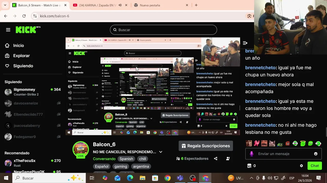327x183 pixels.
Task: Click the site info icon in address bar
Action: point(35,16)
